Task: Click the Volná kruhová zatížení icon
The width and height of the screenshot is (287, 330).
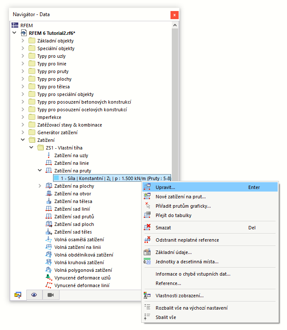Action: [48, 262]
